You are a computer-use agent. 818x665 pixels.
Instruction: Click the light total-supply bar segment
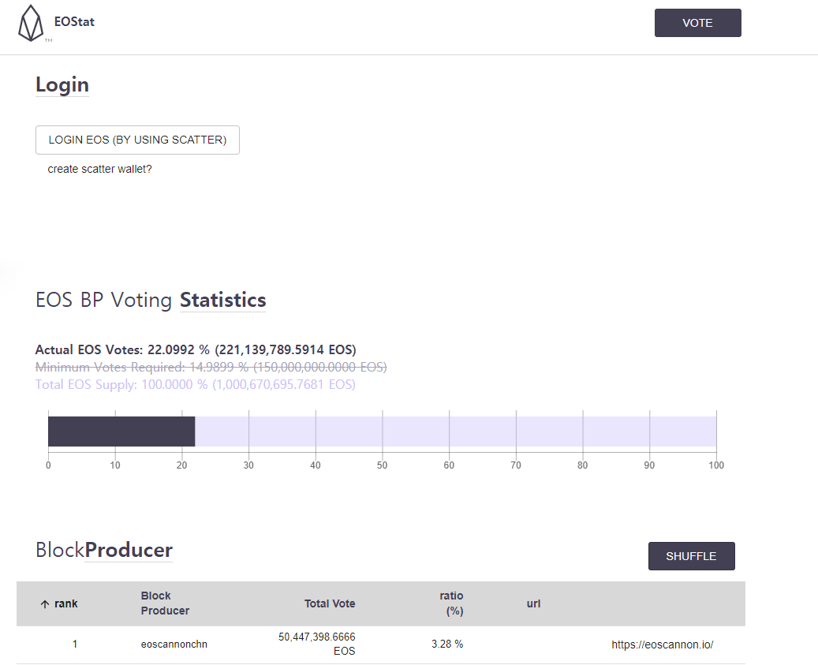(x=455, y=432)
